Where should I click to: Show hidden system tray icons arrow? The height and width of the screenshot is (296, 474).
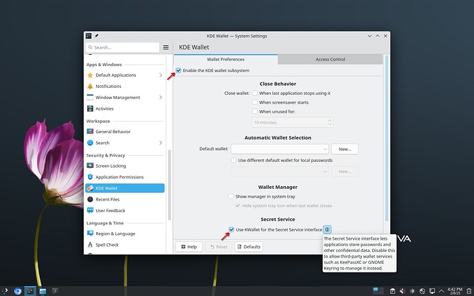[441, 291]
